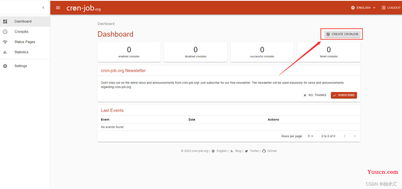Viewport: 402px width, 189px height.
Task: Click the LOGOUT button
Action: click(391, 8)
